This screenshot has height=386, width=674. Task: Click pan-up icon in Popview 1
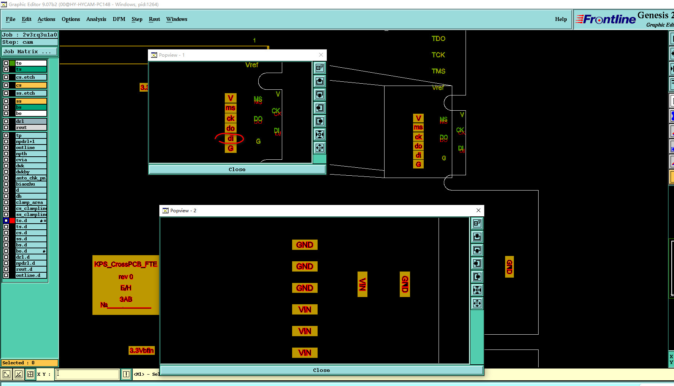[320, 81]
